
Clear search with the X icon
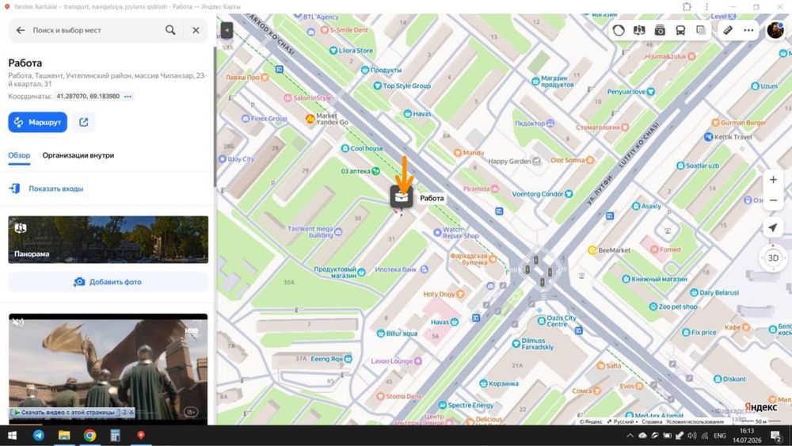pos(196,30)
